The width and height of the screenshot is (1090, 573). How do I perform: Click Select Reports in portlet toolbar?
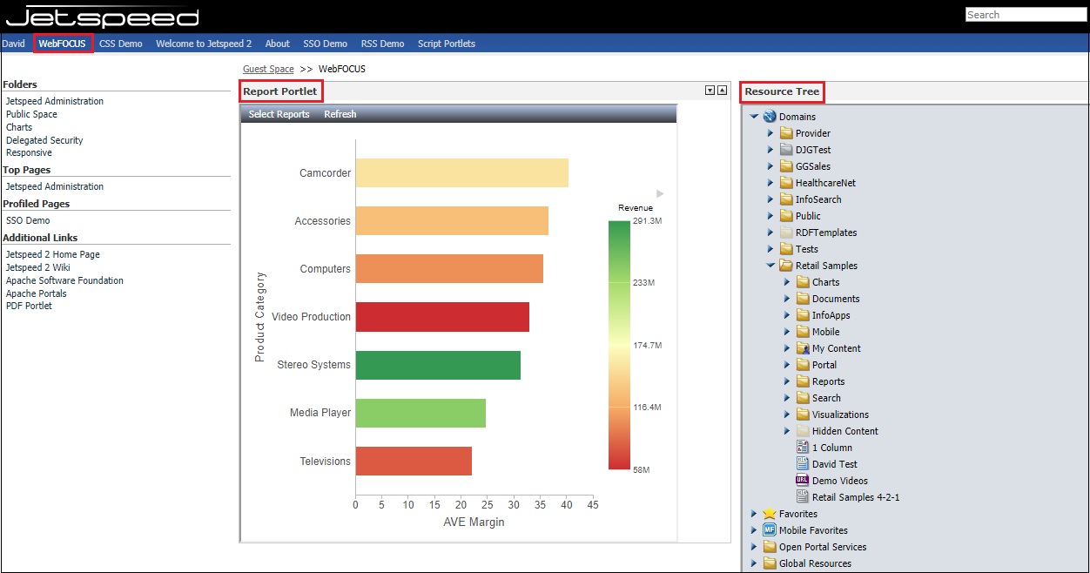279,114
